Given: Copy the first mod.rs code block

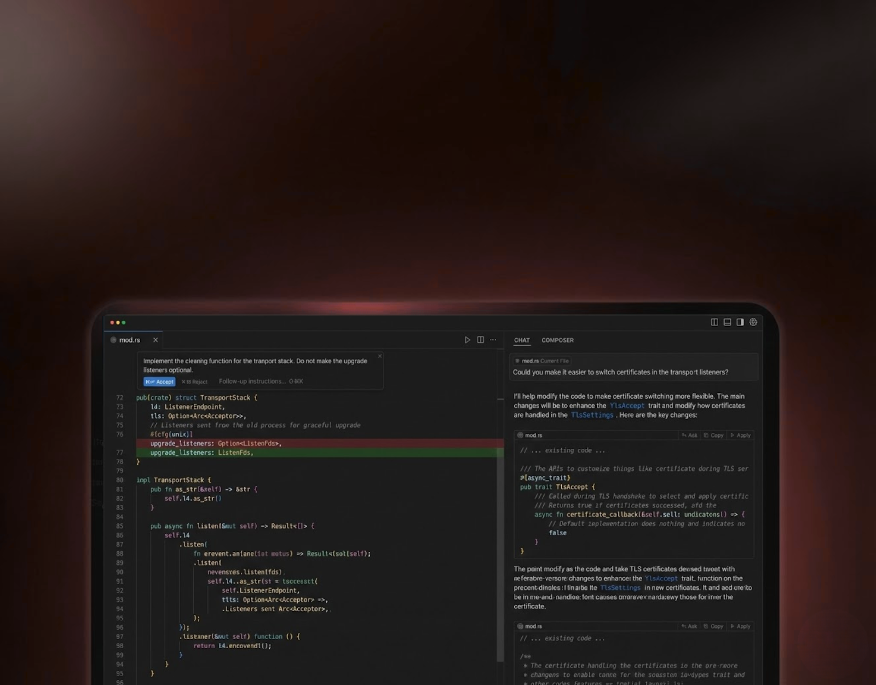Looking at the screenshot, I should pos(713,435).
